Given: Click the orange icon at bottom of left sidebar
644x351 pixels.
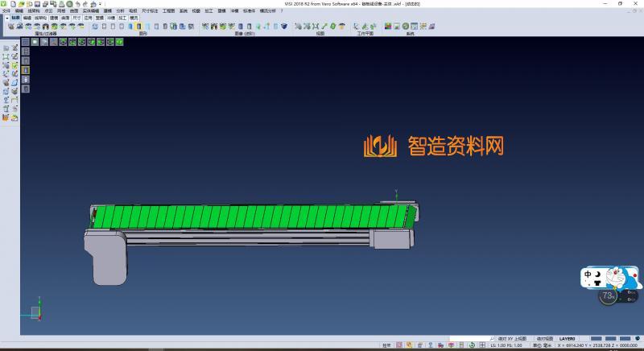Looking at the screenshot, I should point(6,118).
